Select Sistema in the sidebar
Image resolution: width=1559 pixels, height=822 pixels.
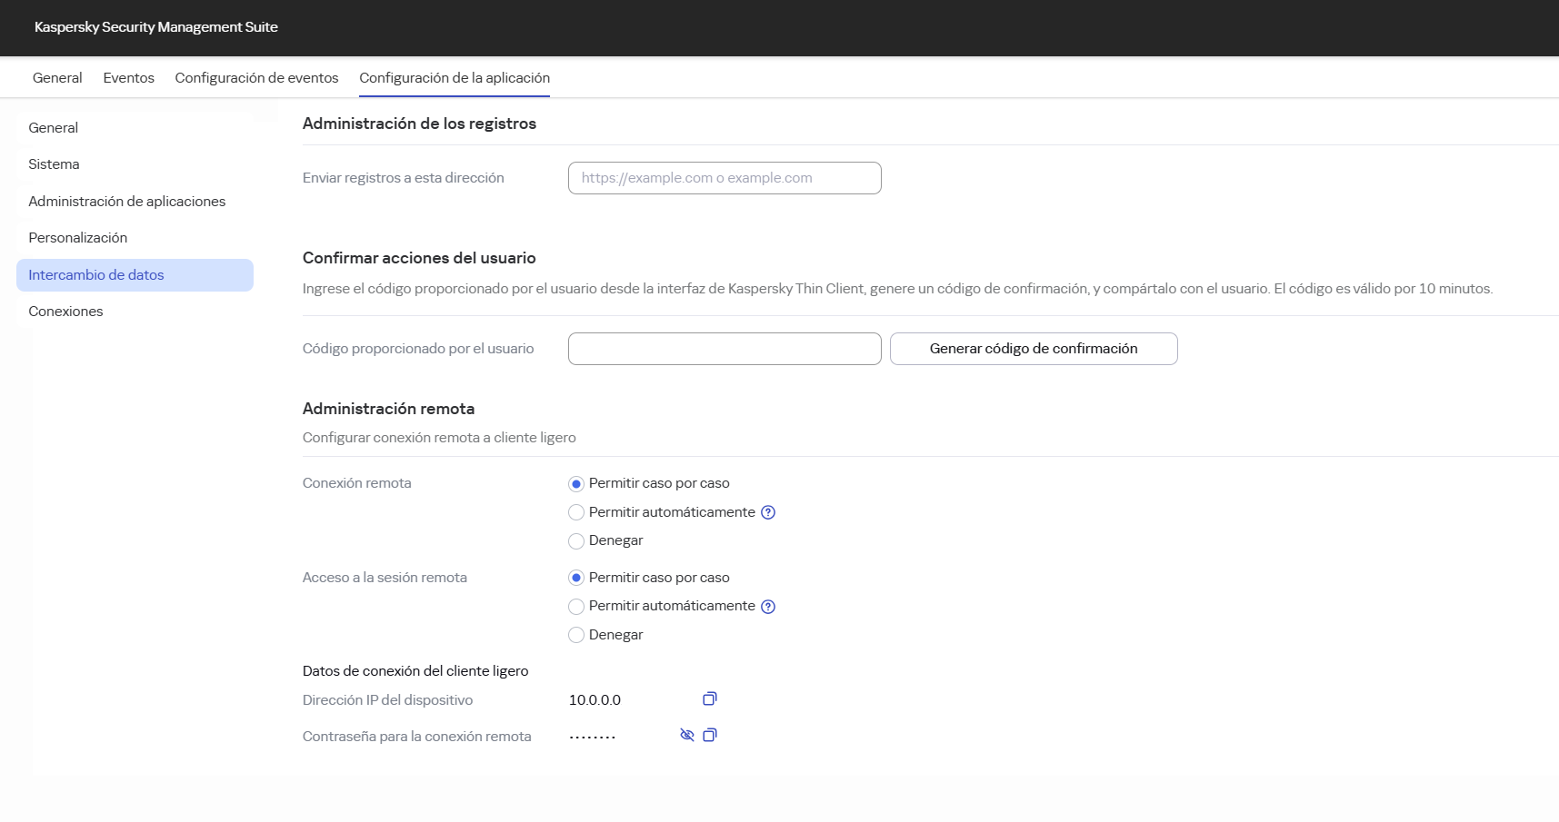[x=54, y=164]
